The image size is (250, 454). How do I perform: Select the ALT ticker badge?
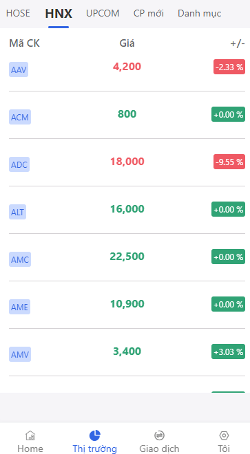pos(17,212)
